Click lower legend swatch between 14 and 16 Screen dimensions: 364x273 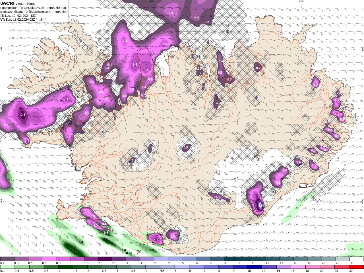click(x=284, y=267)
